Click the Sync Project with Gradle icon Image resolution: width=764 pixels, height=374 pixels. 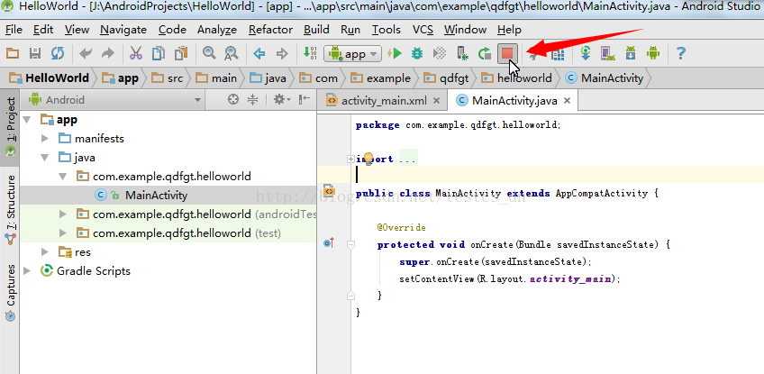click(x=587, y=54)
